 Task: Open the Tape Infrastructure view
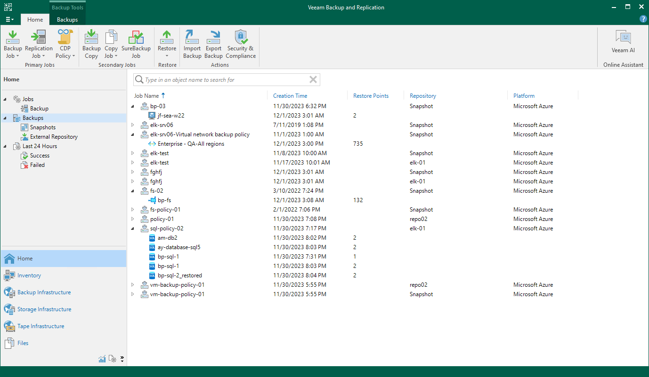click(64, 326)
